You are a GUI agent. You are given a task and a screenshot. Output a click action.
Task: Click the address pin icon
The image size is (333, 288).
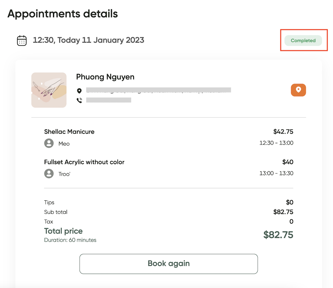[x=79, y=91]
